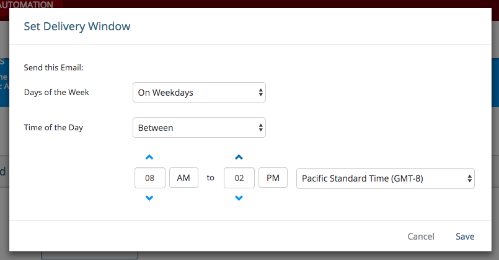Click the start hour field showing 08

click(x=150, y=178)
